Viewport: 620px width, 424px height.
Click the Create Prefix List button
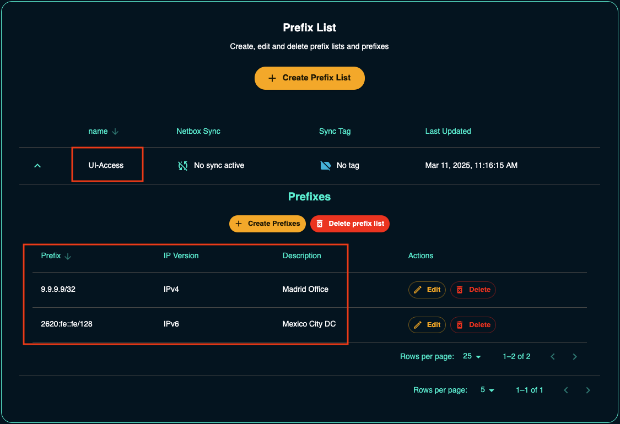(310, 78)
